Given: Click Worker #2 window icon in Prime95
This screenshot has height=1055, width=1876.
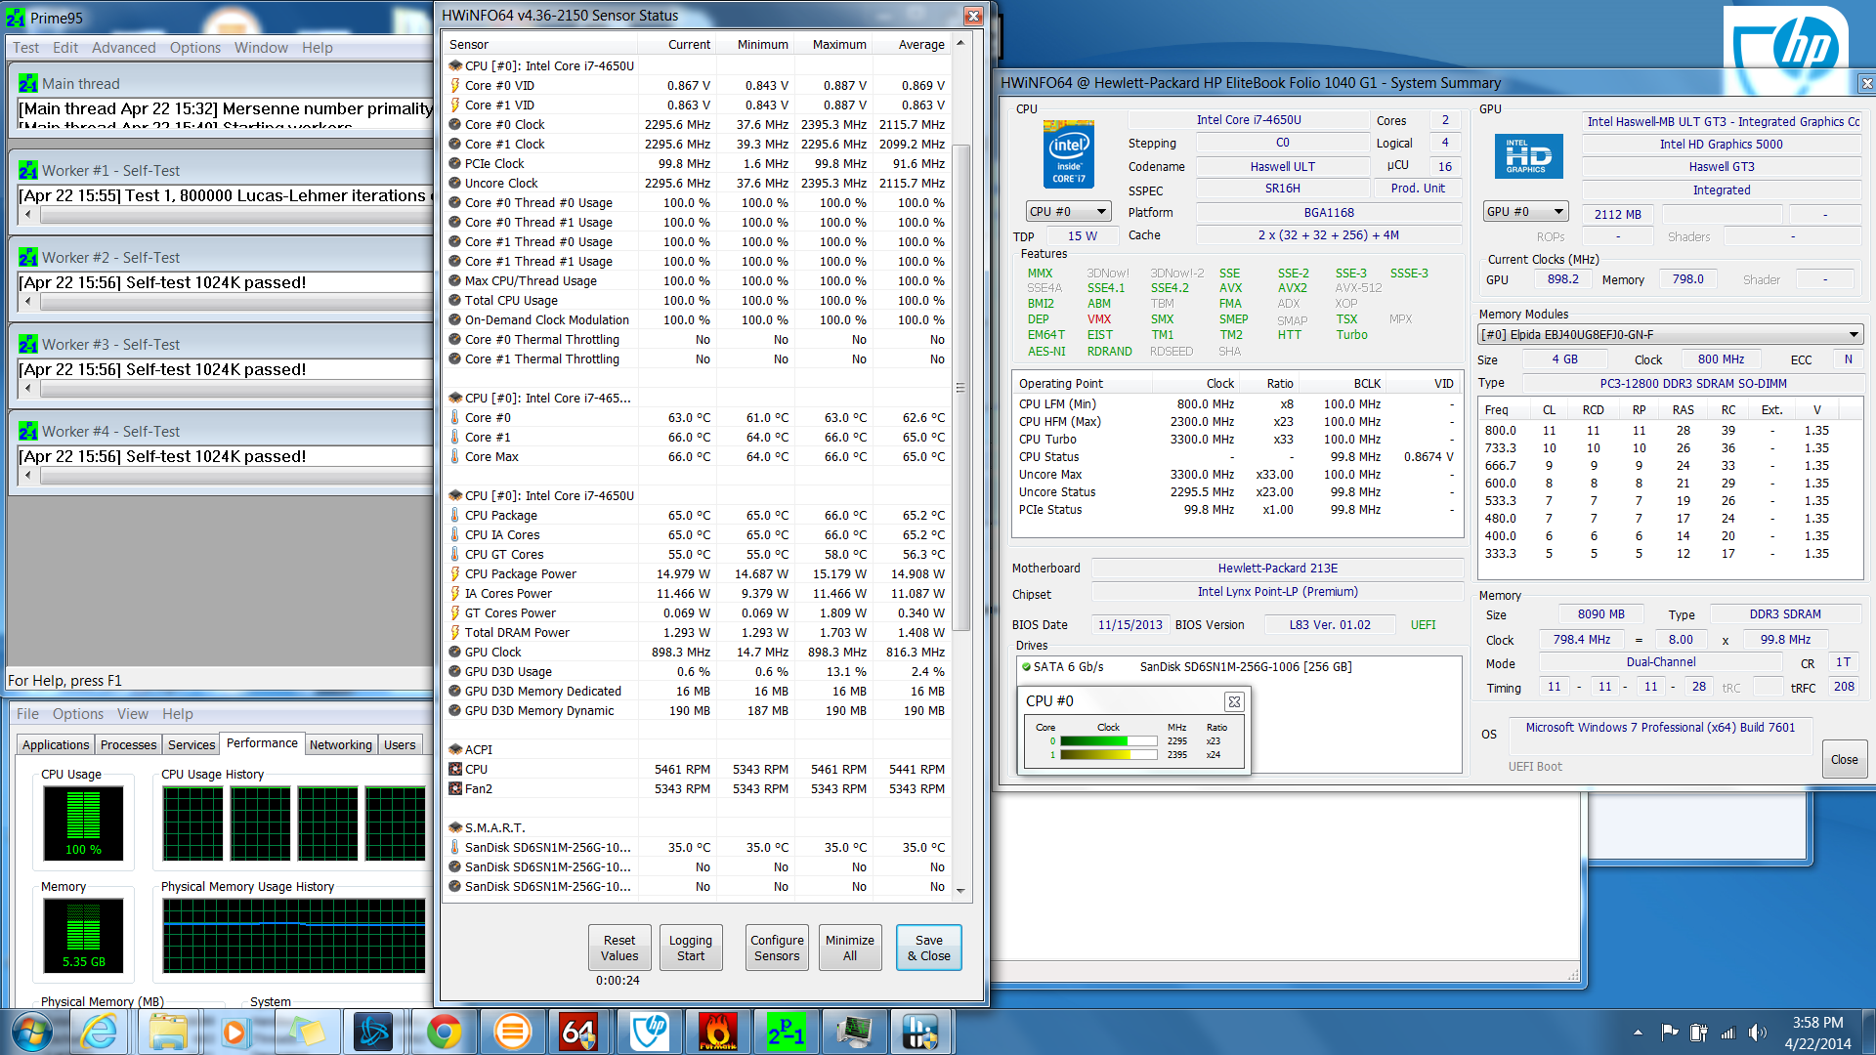Looking at the screenshot, I should point(28,257).
